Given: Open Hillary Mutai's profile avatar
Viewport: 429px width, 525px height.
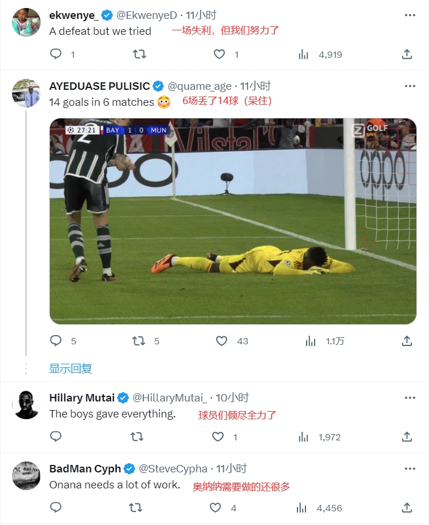Looking at the screenshot, I should click(26, 405).
